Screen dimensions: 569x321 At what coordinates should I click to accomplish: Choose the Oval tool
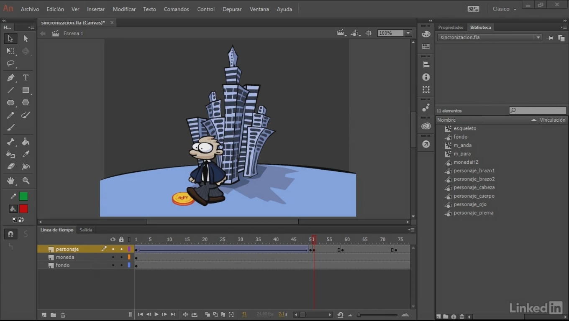pyautogui.click(x=10, y=102)
